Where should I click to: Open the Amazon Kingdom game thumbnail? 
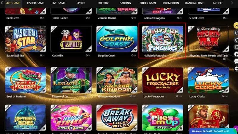coord(117,80)
